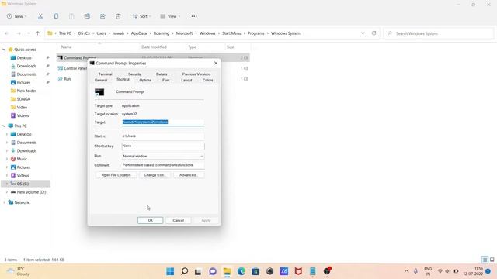This screenshot has width=497, height=279.
Task: Open SONGA folder in Quick access
Action: click(23, 99)
